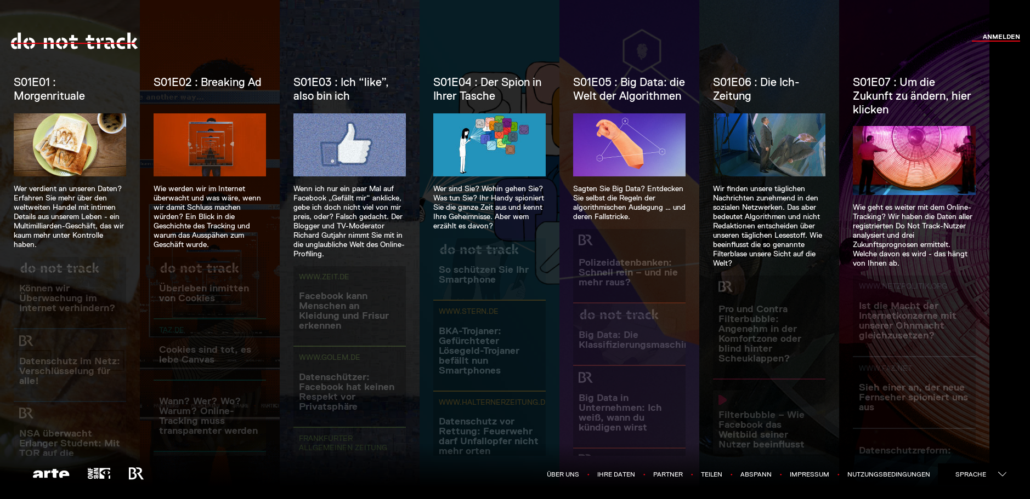Open NSA überwacht Erlanger Student article
Image resolution: width=1030 pixels, height=499 pixels.
[x=69, y=443]
